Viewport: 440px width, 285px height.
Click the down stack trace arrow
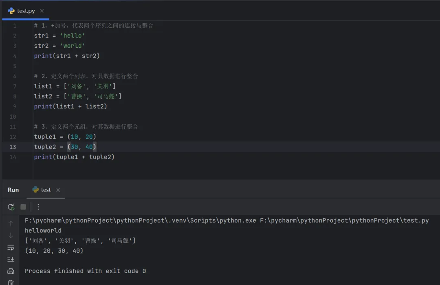(11, 235)
